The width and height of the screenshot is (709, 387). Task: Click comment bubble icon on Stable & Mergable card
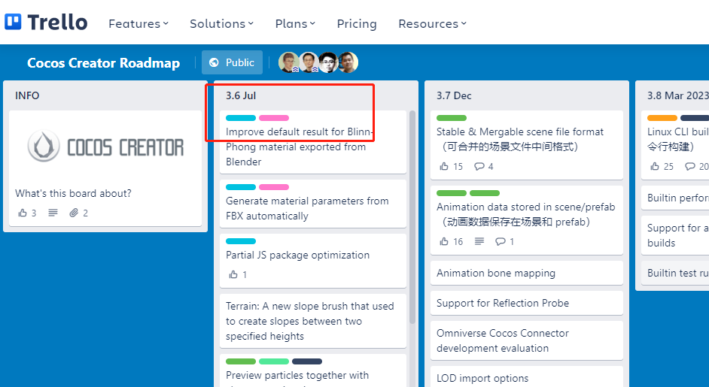(x=479, y=166)
